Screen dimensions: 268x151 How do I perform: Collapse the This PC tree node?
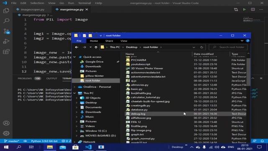point(75,93)
